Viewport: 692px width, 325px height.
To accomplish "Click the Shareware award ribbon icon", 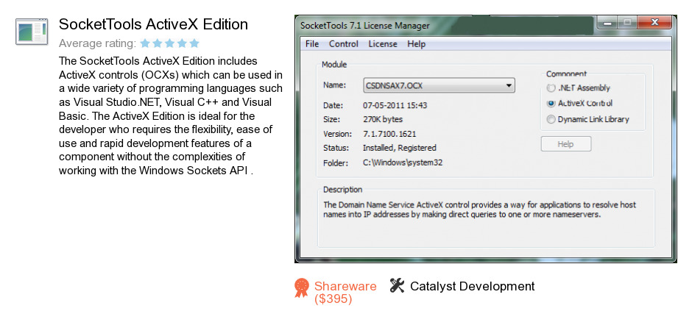I will [302, 288].
